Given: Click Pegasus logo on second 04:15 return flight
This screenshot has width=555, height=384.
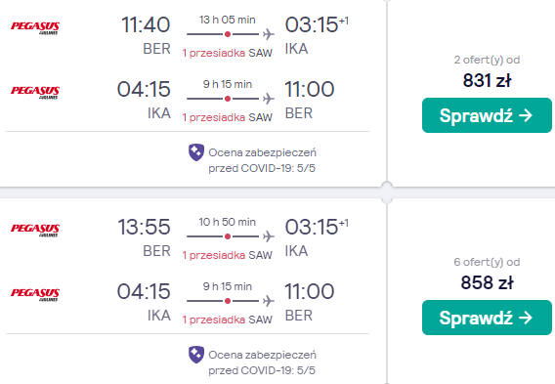Looking at the screenshot, I should click(x=35, y=294).
